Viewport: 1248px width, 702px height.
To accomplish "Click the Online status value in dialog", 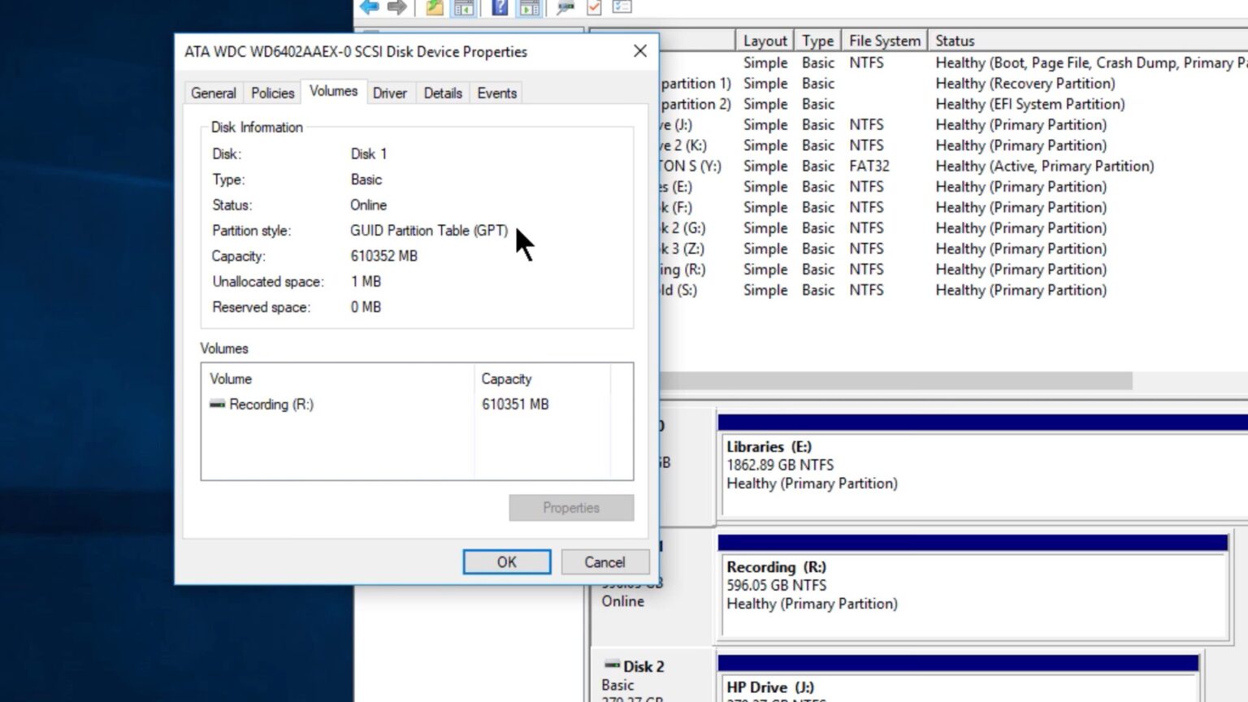I will click(x=369, y=205).
